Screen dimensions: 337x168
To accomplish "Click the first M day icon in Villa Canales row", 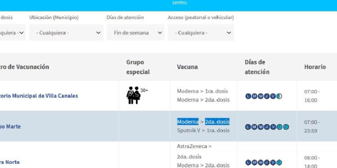I will point(254,96).
